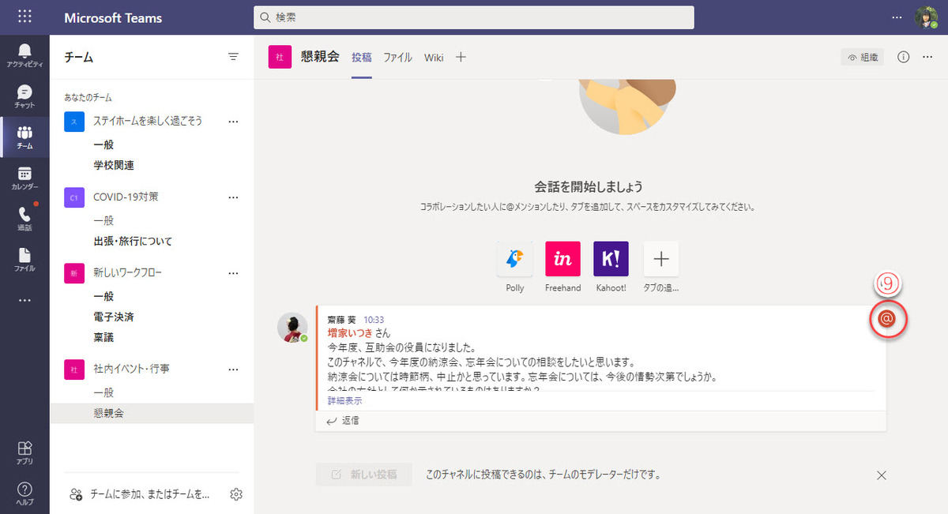Open the 出張・旅行について channel

pyautogui.click(x=133, y=241)
